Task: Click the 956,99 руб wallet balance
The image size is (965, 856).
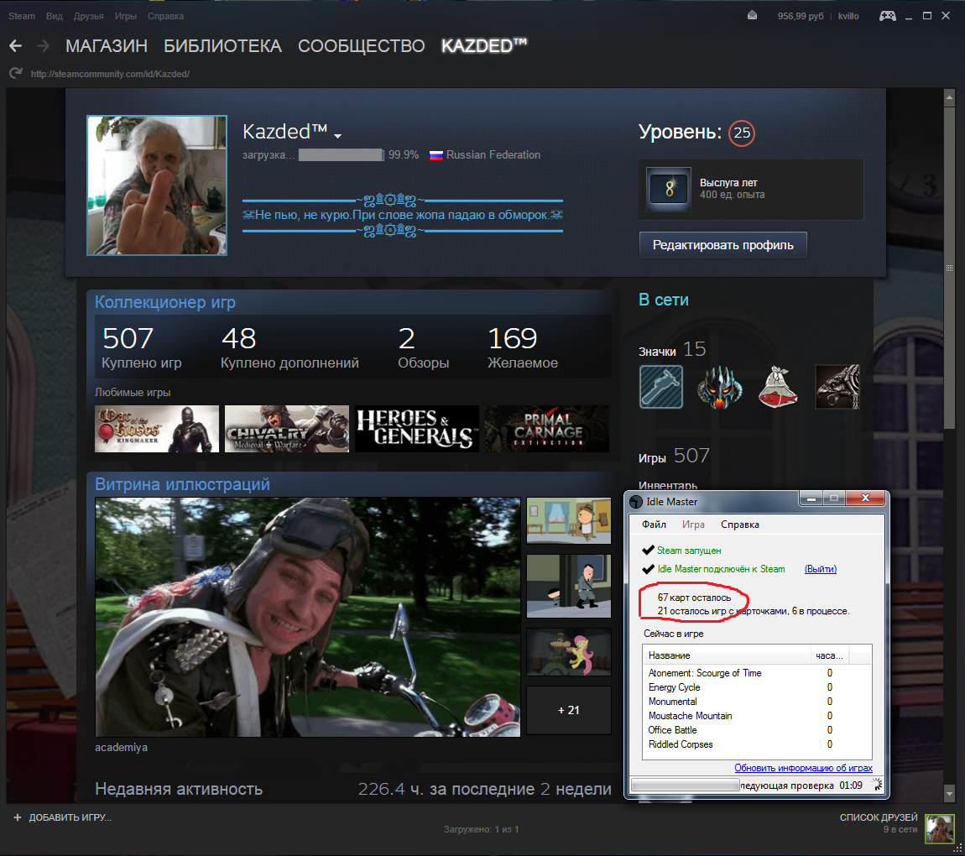Action: click(x=800, y=16)
